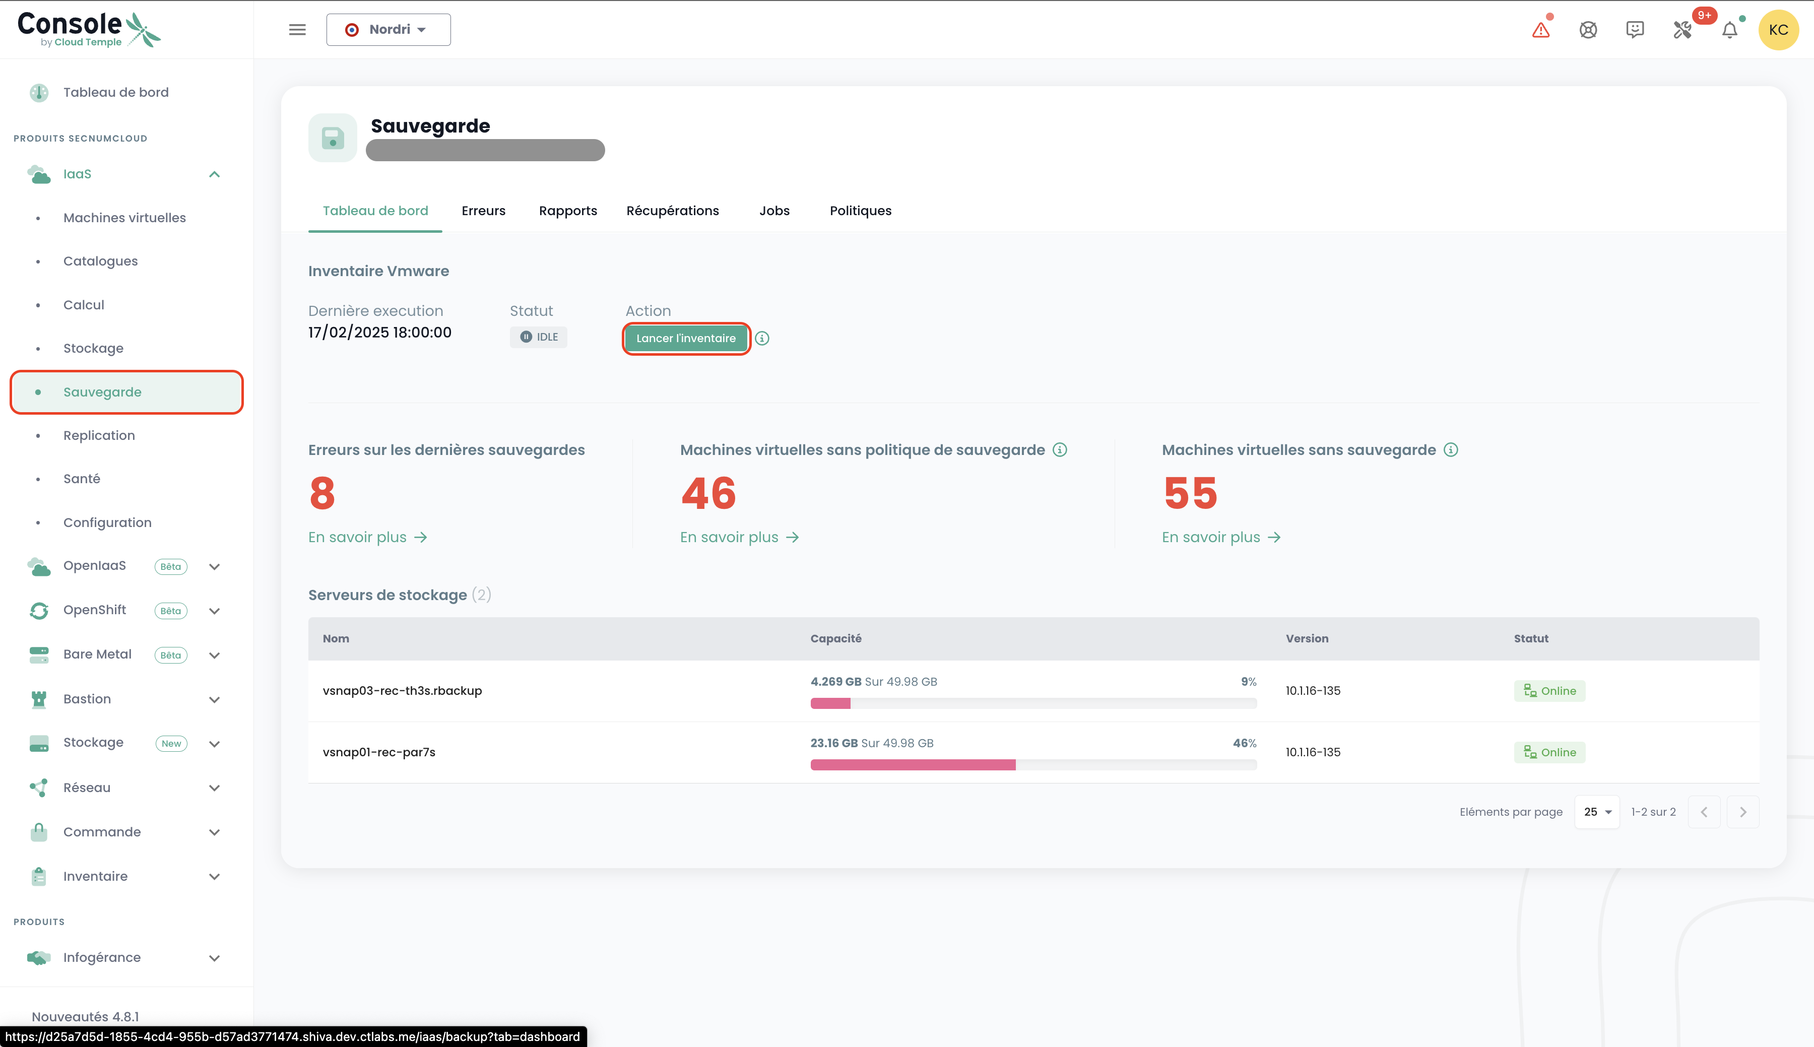Open the tools wrench icon with 9+ badge

1681,30
